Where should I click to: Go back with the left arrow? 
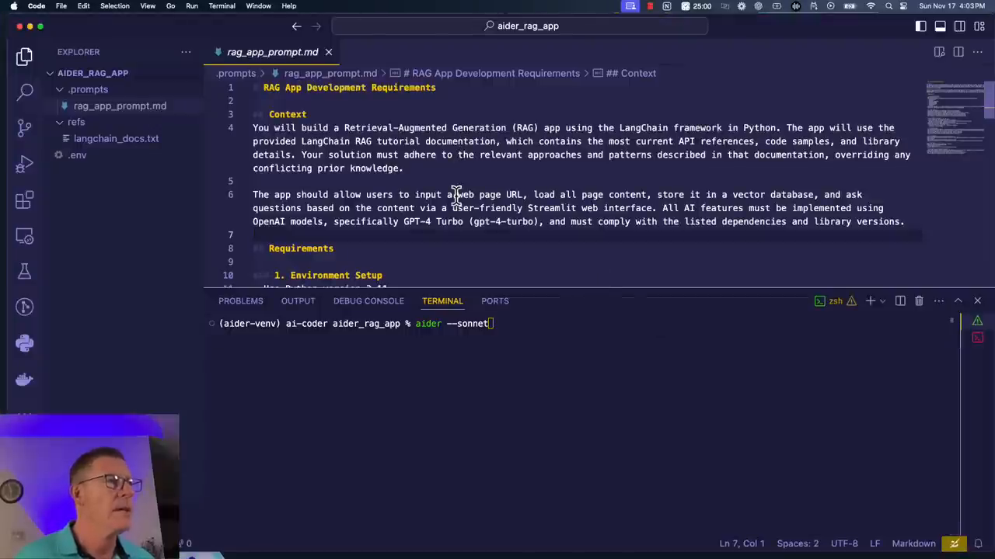coord(296,26)
